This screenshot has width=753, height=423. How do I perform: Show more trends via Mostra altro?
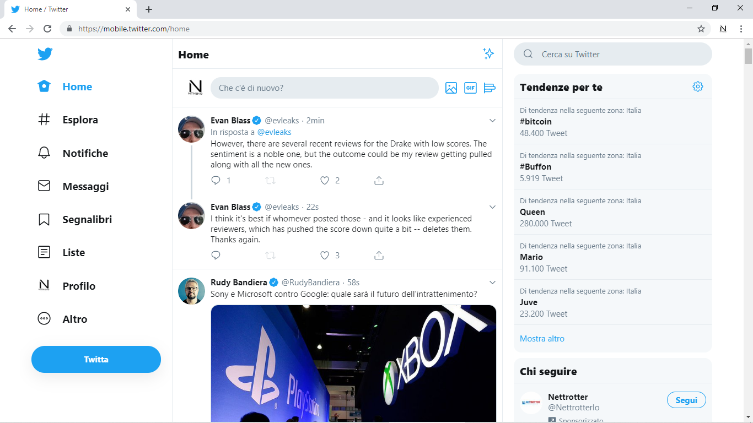tap(542, 338)
